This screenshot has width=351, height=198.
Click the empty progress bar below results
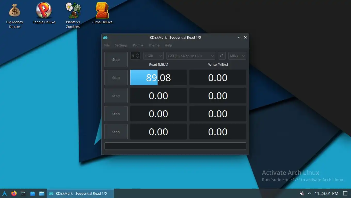tap(175, 146)
